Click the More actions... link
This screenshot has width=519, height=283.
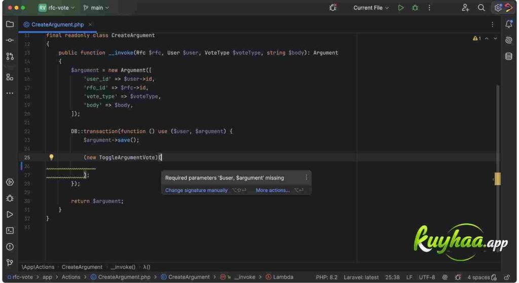[272, 190]
